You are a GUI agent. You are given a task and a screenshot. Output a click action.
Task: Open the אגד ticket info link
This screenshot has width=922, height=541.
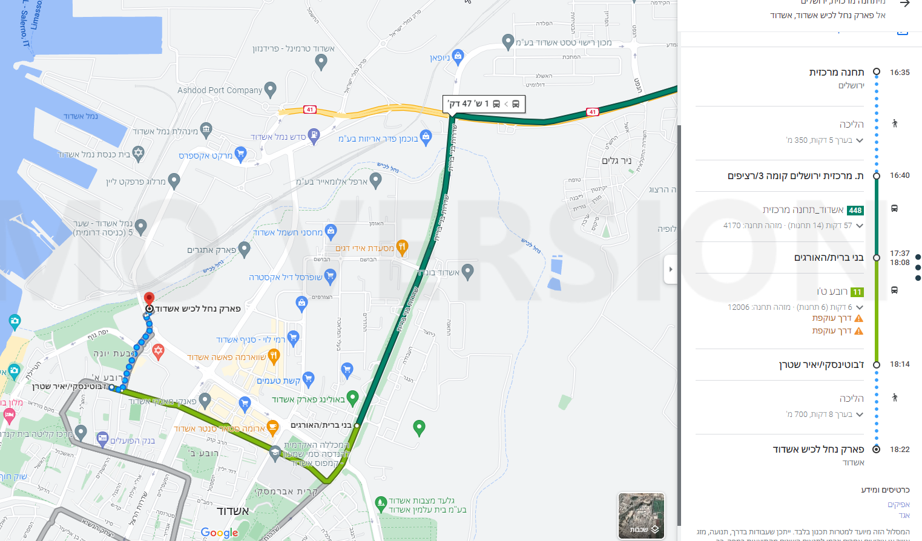tap(904, 515)
